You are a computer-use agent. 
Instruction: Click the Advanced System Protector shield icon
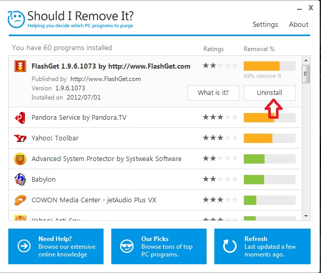pyautogui.click(x=20, y=159)
